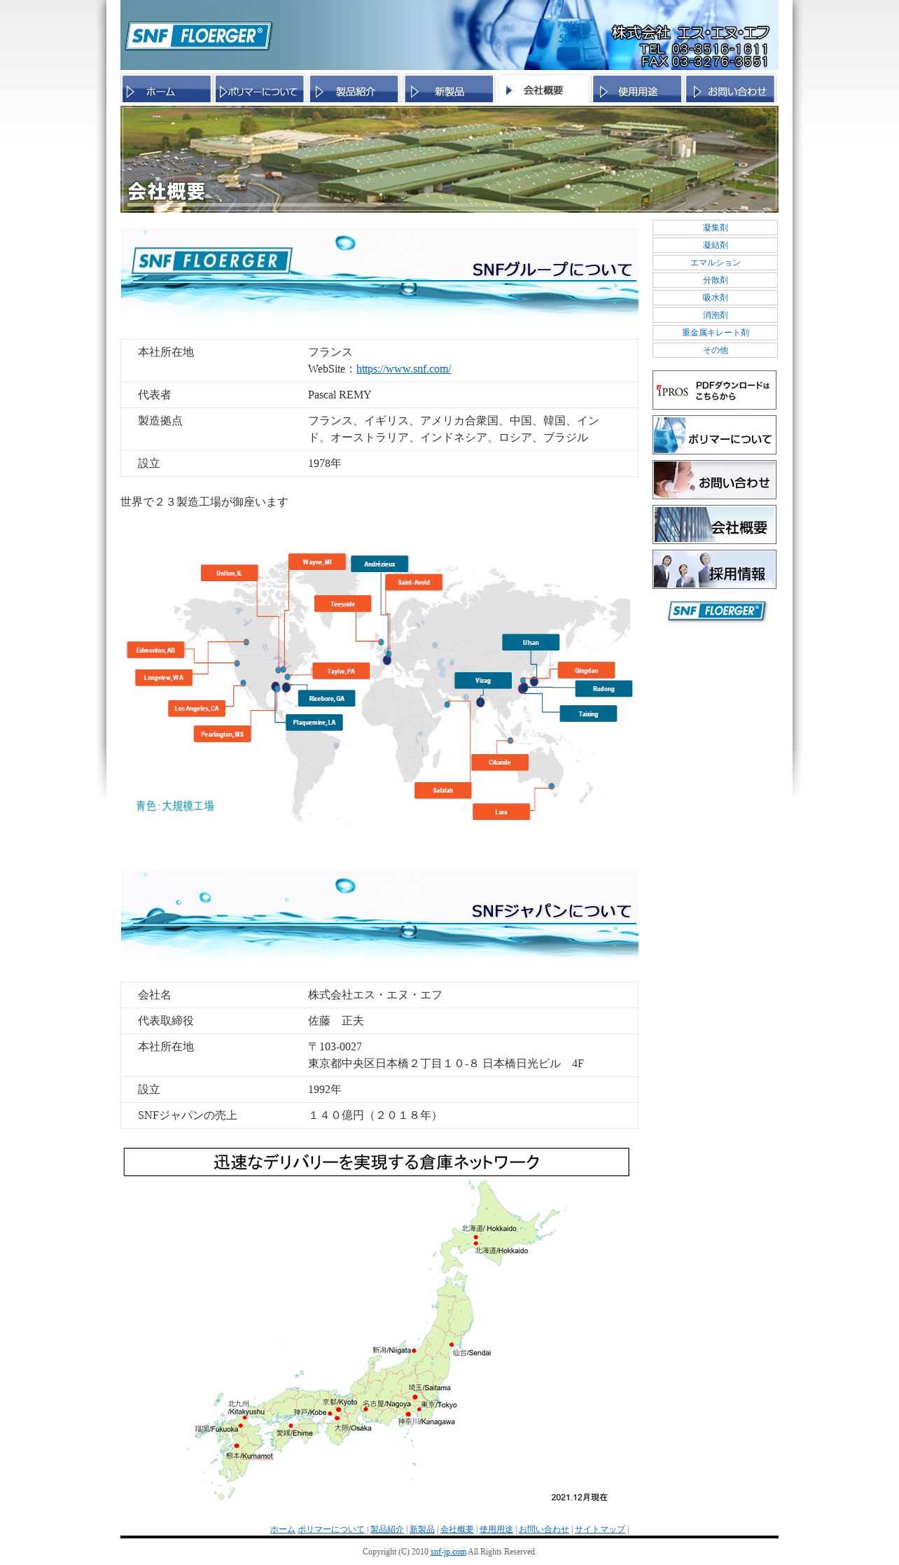This screenshot has height=1565, width=899.
Task: Open the お問い合わせ sidebar banner
Action: 714,480
